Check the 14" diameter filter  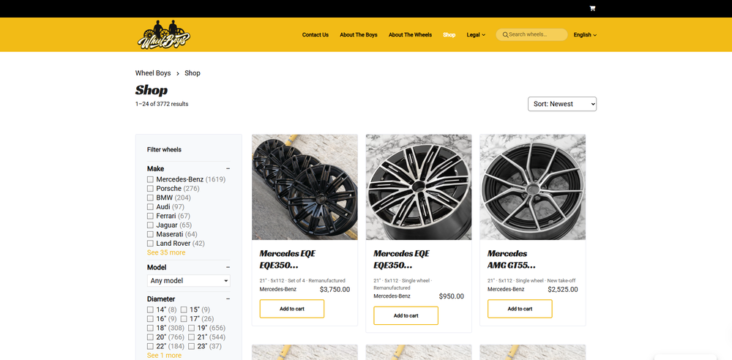pyautogui.click(x=150, y=310)
